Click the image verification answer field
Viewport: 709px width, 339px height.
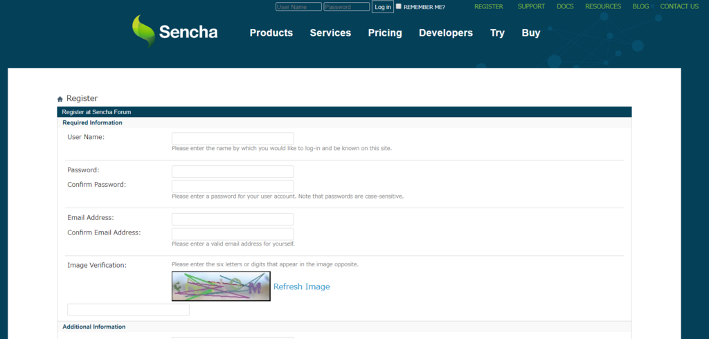click(x=128, y=310)
